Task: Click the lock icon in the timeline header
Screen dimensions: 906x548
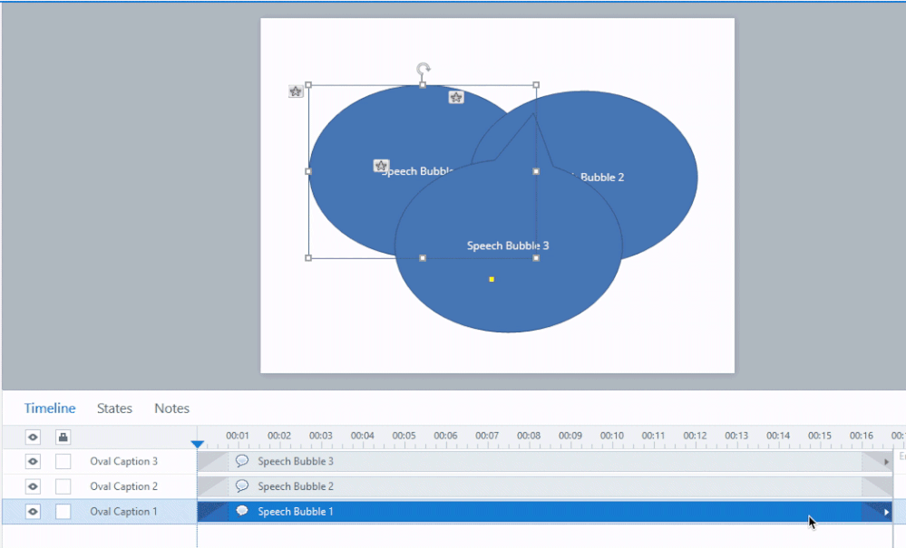Action: coord(63,437)
